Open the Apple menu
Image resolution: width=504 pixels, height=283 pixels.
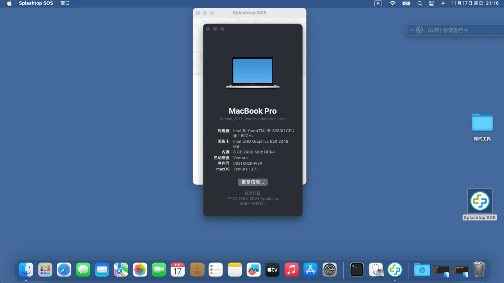coord(9,3)
